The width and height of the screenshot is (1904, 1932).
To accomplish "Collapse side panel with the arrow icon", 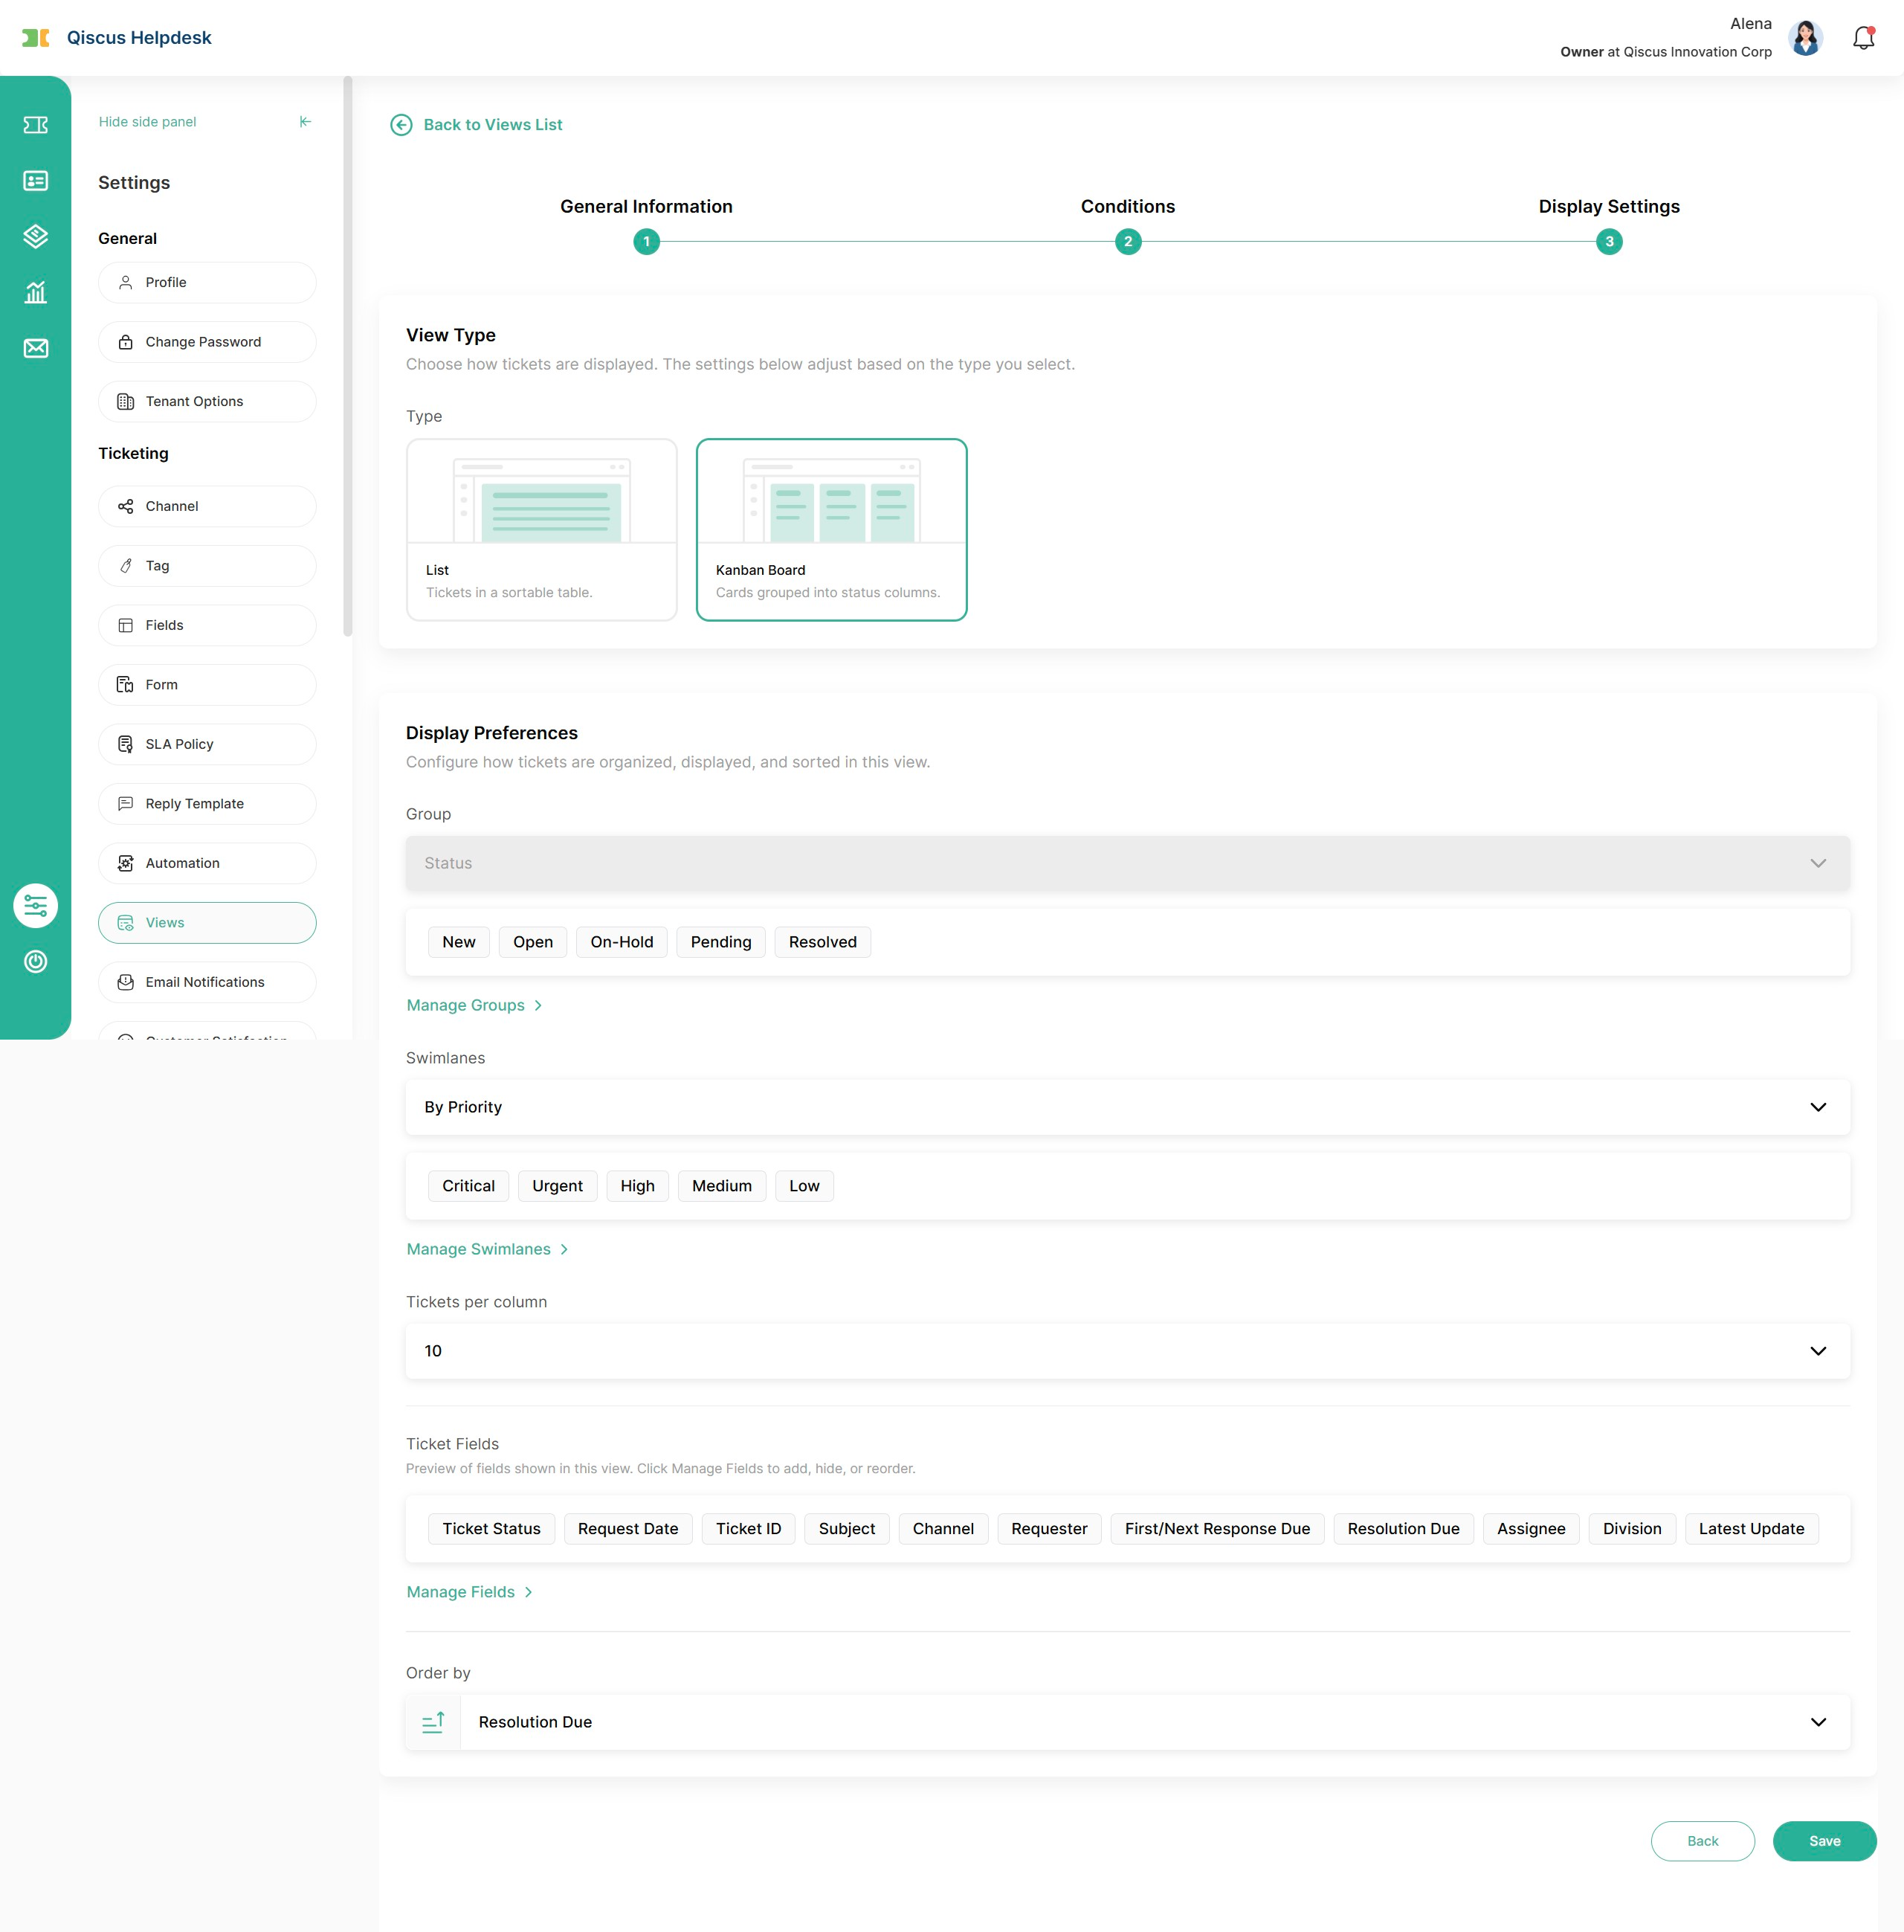I will click(x=305, y=122).
